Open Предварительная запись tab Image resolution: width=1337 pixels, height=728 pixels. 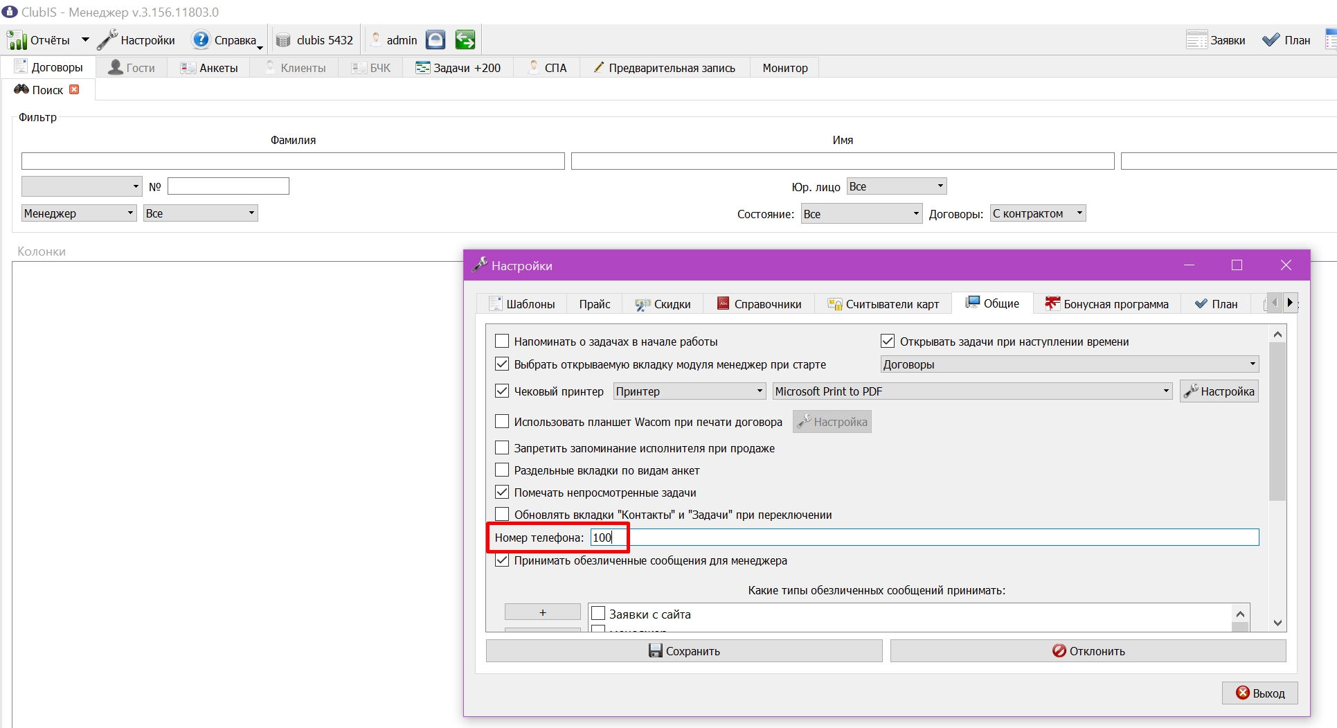tap(665, 68)
